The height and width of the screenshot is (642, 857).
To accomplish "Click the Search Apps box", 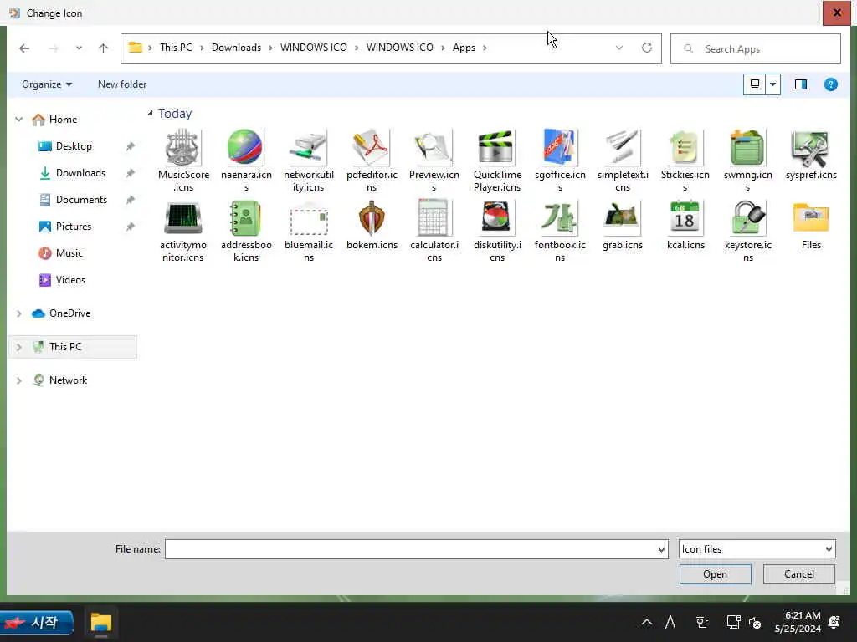I will (756, 48).
